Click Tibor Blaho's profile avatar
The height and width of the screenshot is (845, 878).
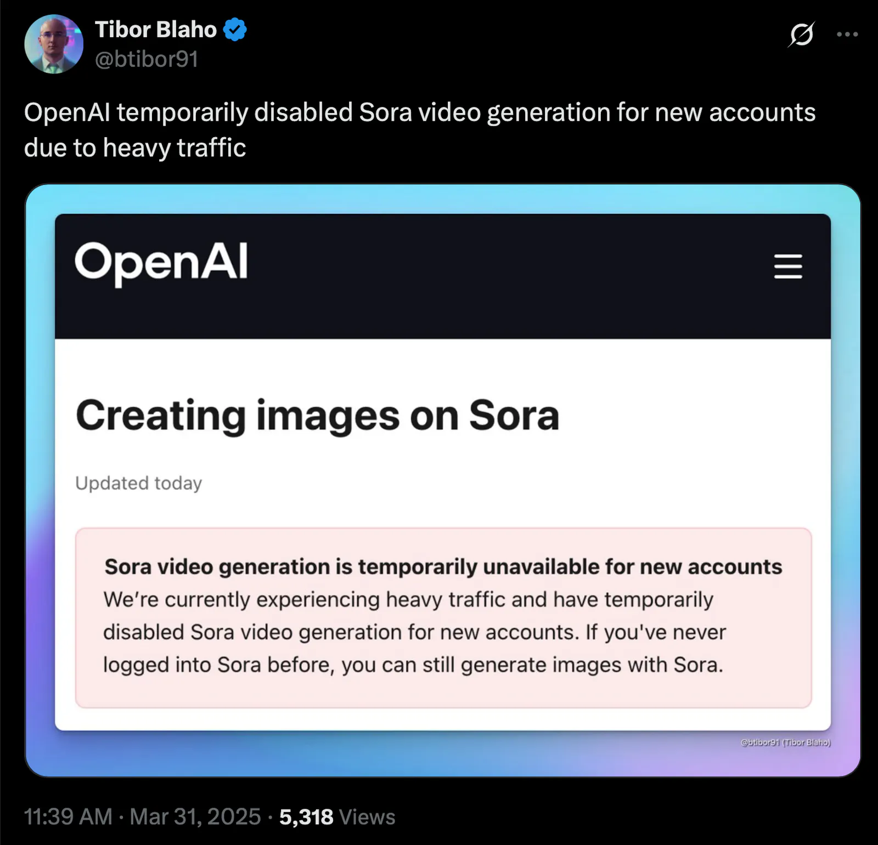point(54,44)
